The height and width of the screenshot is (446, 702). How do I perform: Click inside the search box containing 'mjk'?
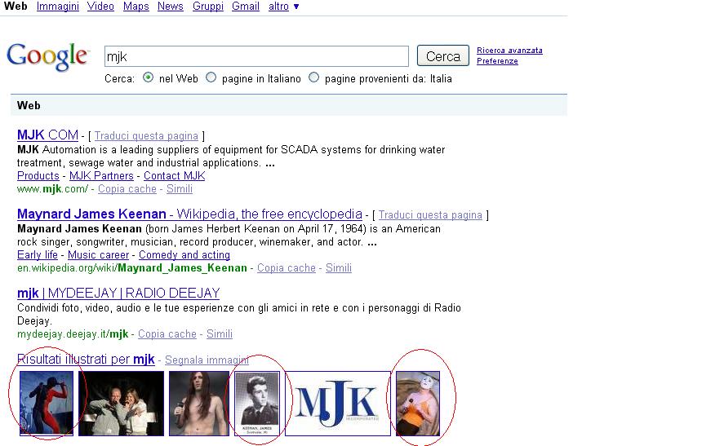tap(256, 56)
